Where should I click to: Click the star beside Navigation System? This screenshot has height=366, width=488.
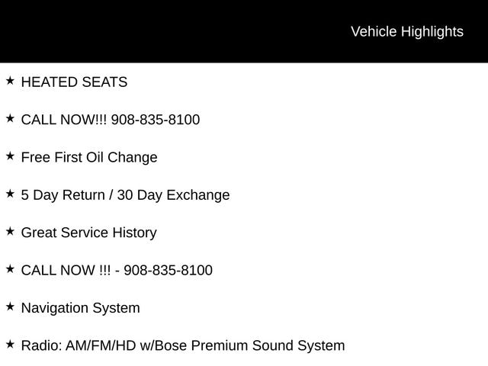(10, 307)
